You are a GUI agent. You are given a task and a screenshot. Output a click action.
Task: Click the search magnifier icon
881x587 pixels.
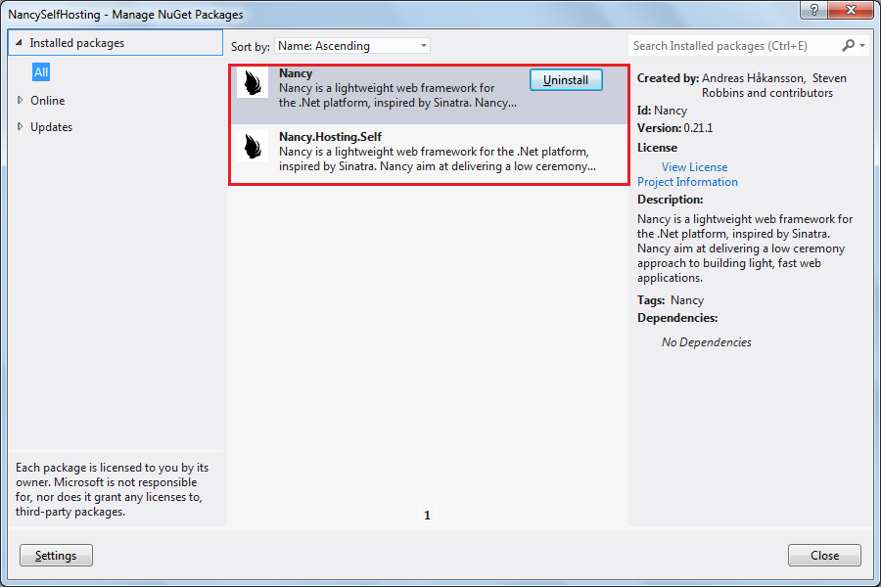coord(848,46)
